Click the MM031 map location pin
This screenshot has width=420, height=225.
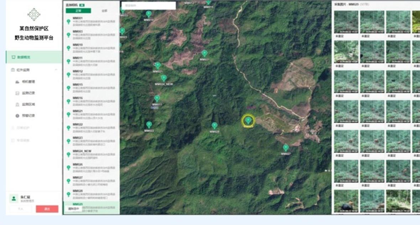point(204,53)
